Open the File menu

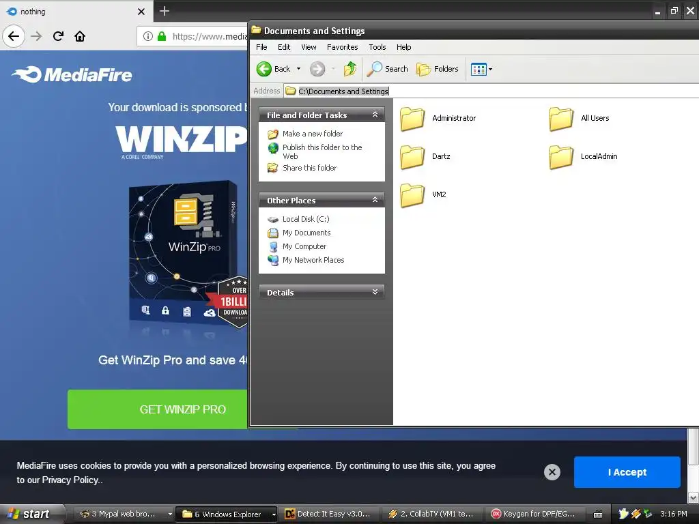[x=261, y=47]
